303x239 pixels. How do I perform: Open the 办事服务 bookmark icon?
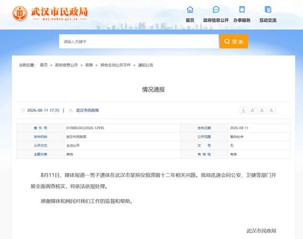coord(242,9)
